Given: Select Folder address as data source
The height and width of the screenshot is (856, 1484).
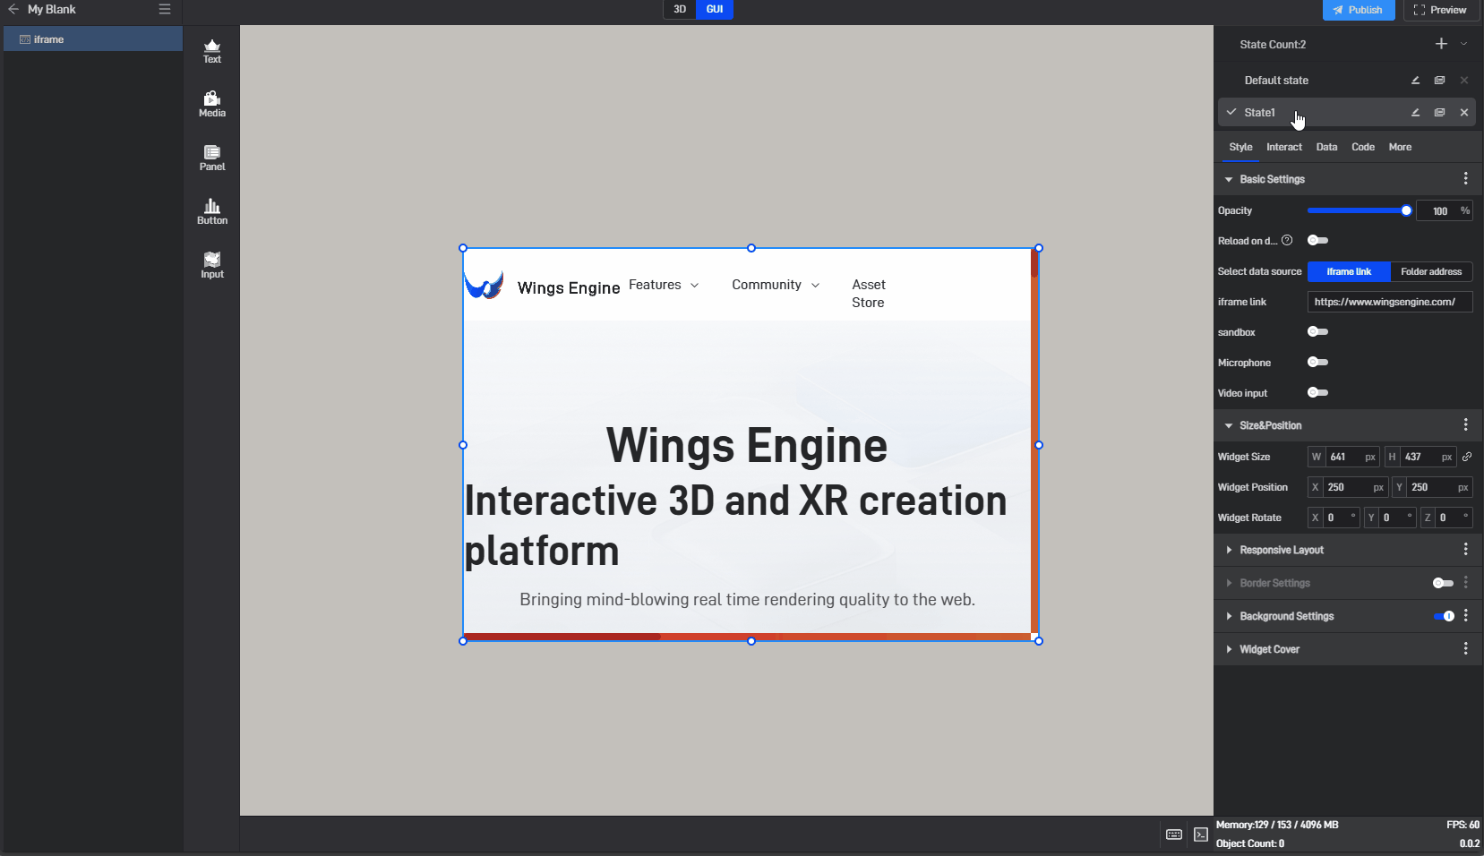Looking at the screenshot, I should click(x=1431, y=271).
